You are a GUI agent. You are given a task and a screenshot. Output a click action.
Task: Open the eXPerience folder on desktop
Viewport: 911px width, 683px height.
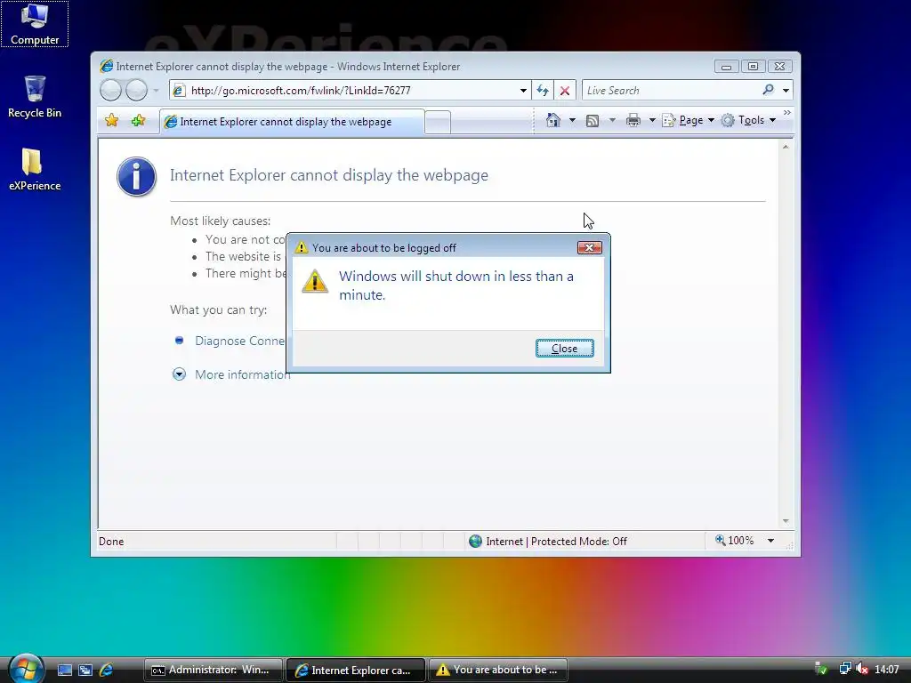[x=35, y=170]
